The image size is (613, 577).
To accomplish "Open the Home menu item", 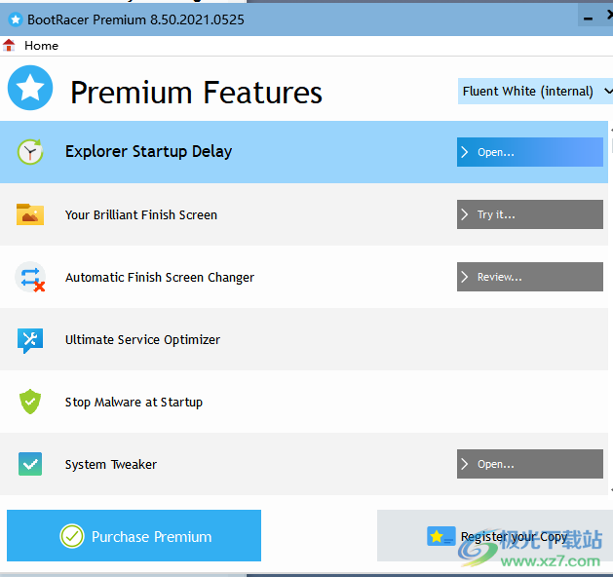I will pyautogui.click(x=41, y=46).
